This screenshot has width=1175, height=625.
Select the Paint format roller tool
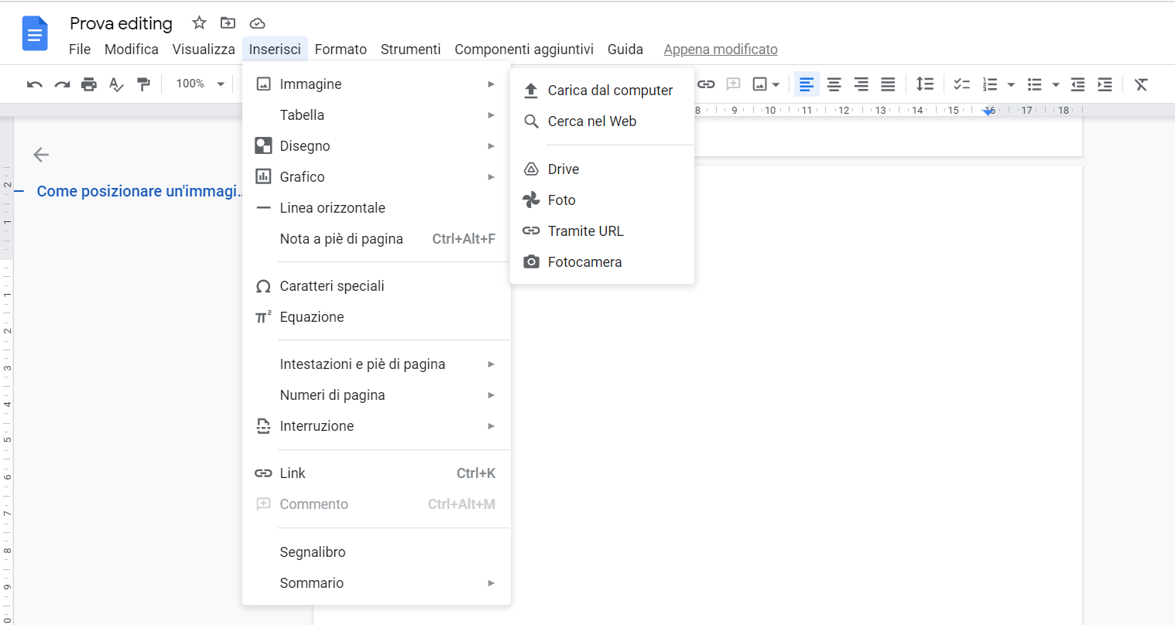pos(143,84)
